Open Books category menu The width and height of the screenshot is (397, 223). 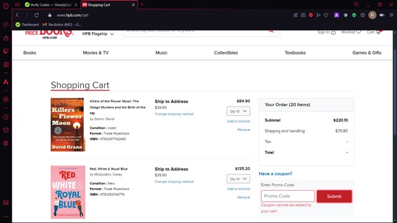click(30, 53)
